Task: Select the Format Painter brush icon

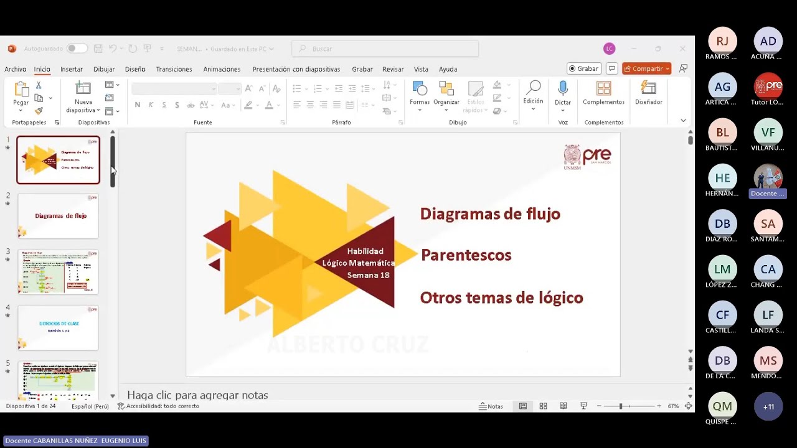Action: [x=39, y=111]
